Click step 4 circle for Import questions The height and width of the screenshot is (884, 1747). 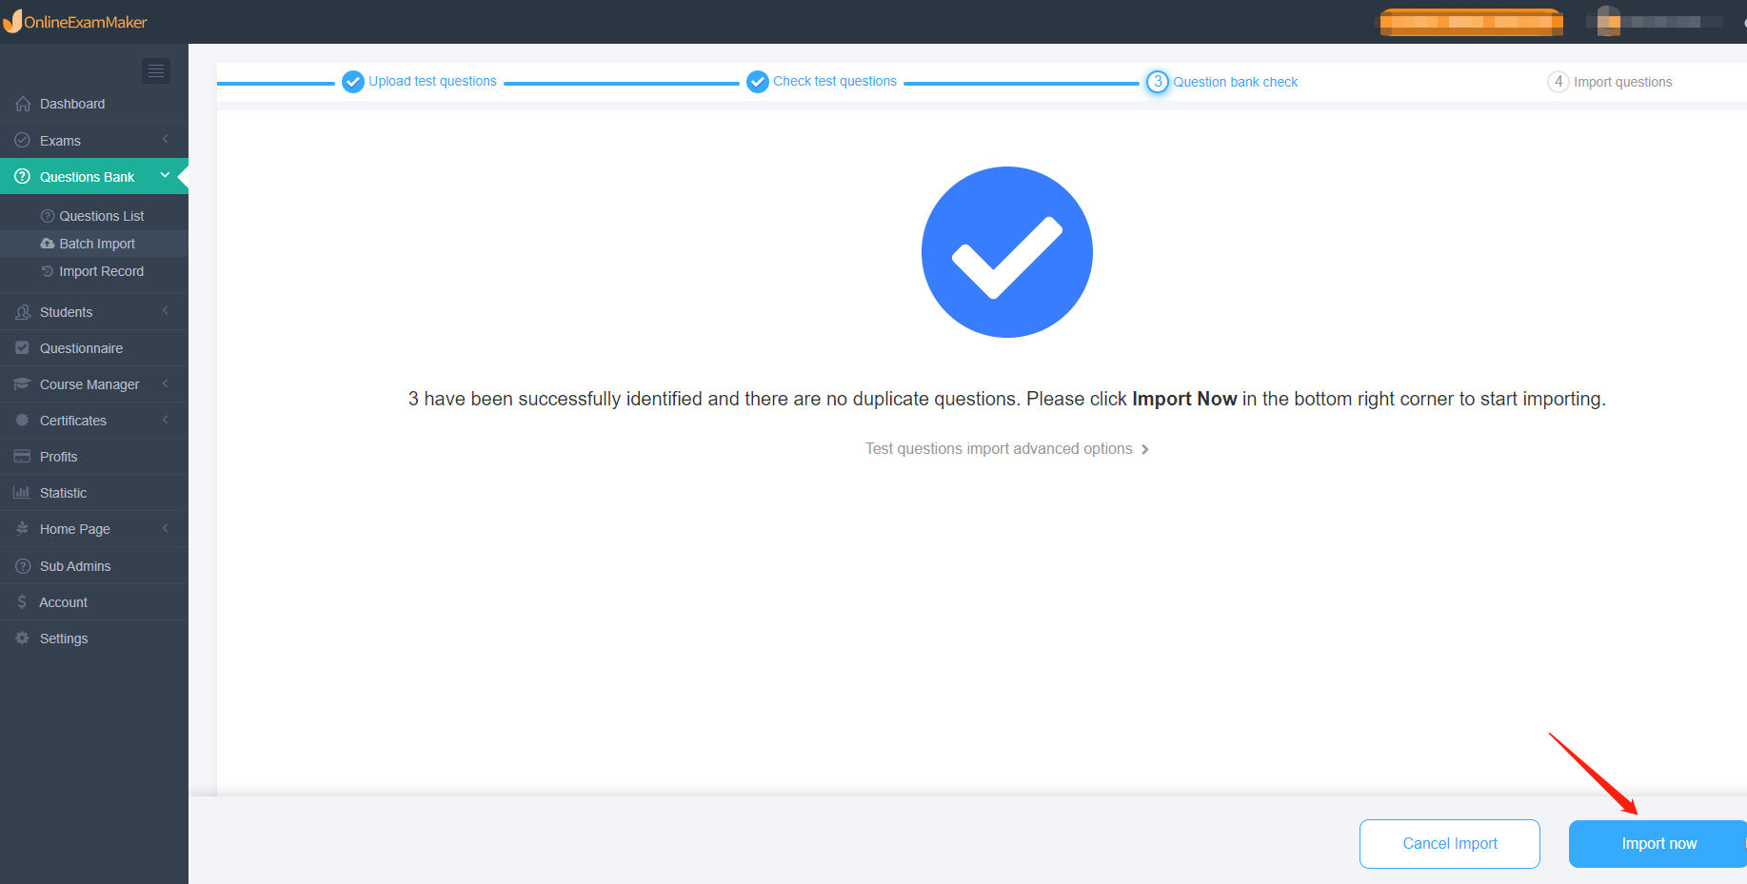click(x=1558, y=82)
